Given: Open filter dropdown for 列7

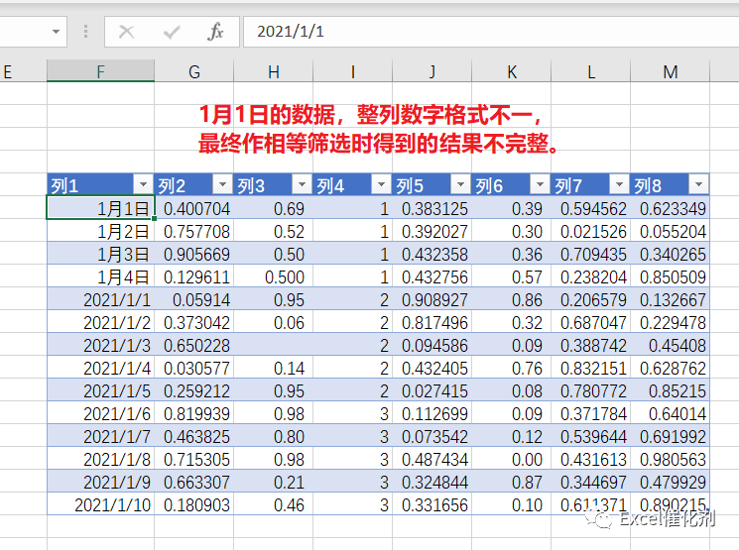Looking at the screenshot, I should click(619, 184).
